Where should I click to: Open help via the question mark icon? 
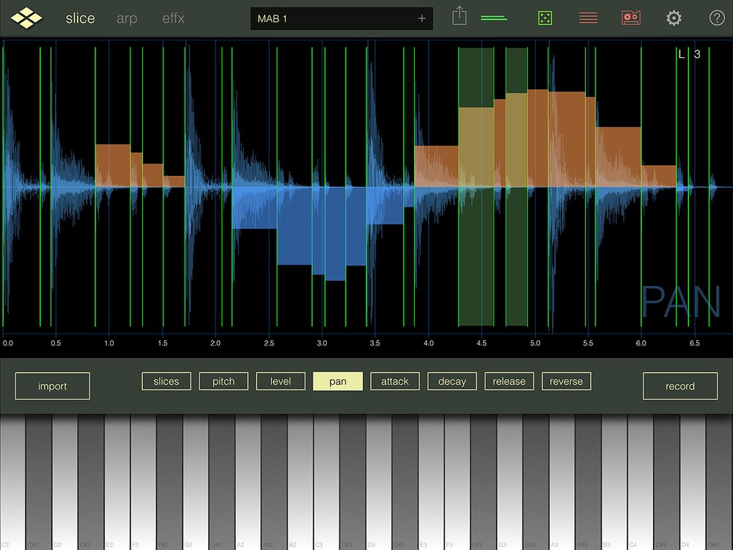click(717, 18)
